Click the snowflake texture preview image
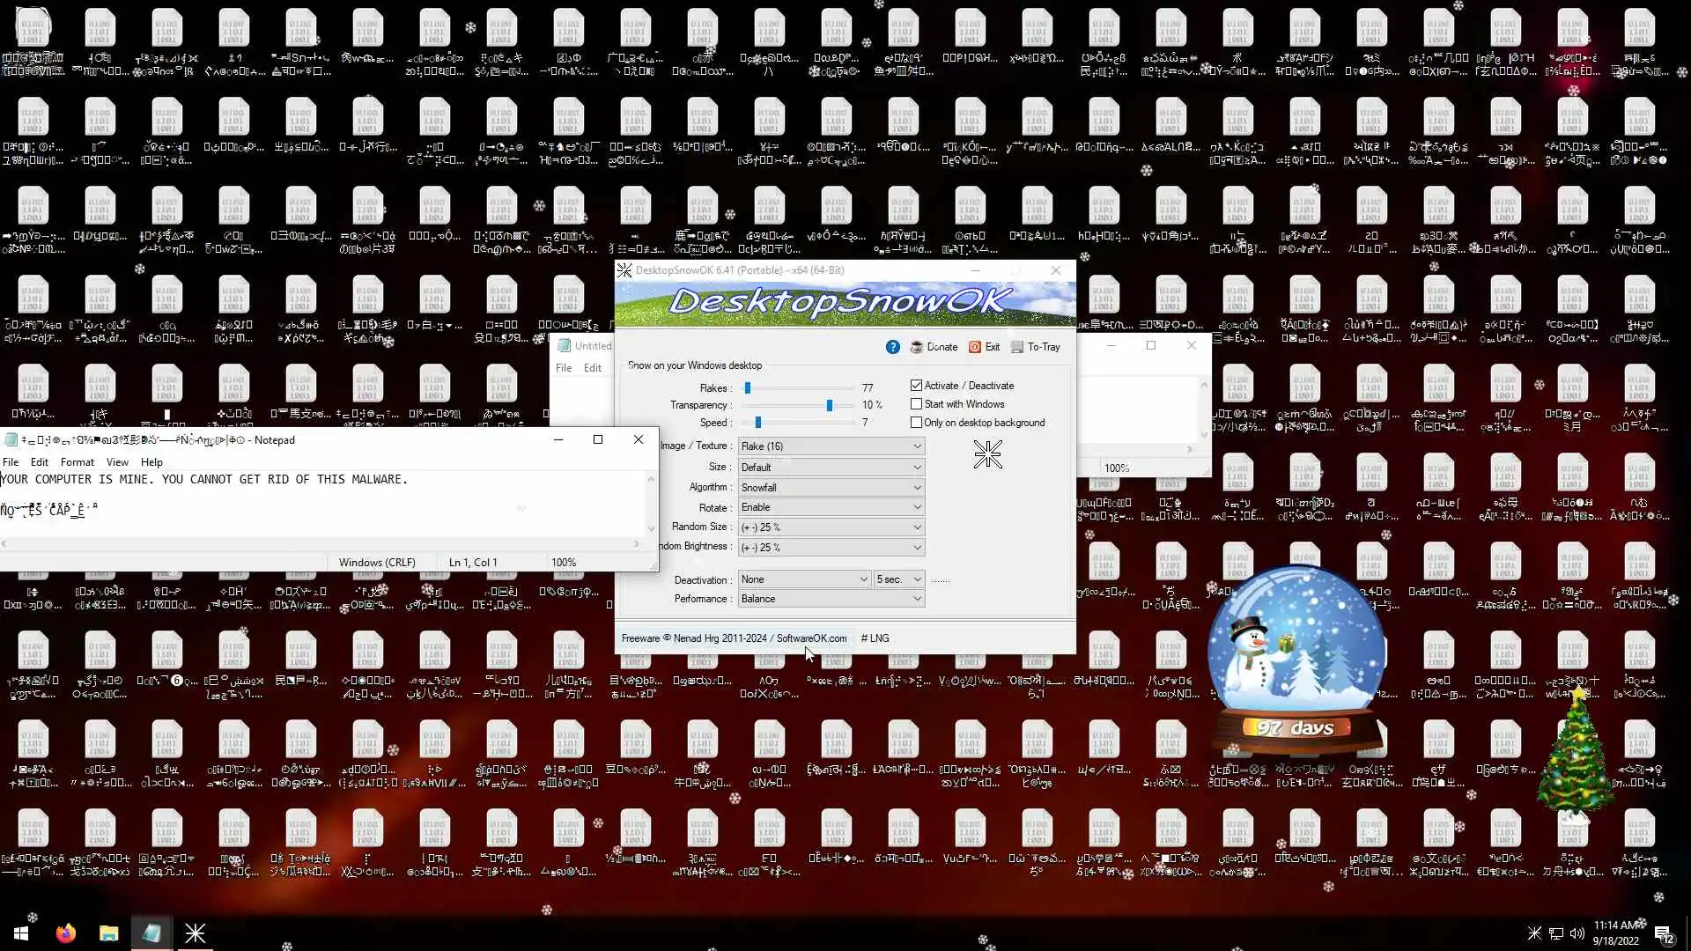Viewport: 1691px width, 951px height. tap(987, 454)
